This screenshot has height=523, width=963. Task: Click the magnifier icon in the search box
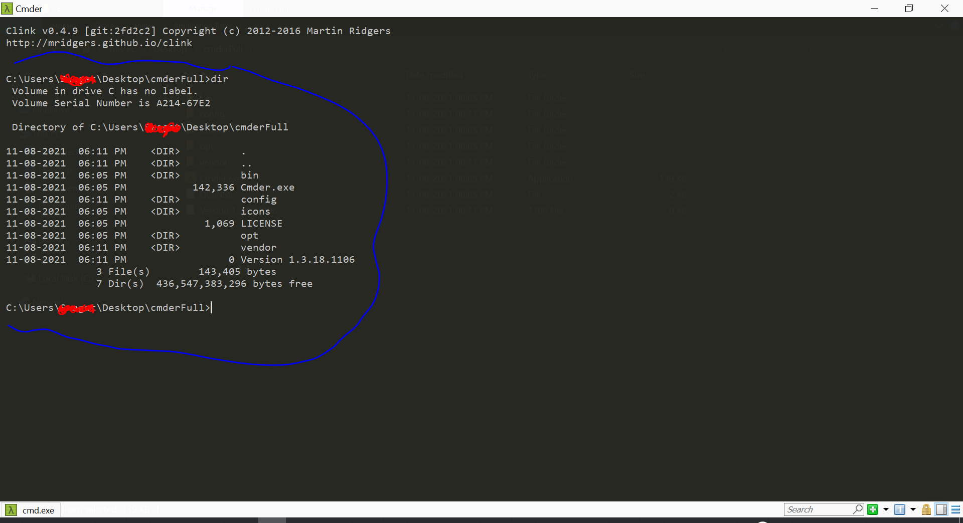coord(858,509)
